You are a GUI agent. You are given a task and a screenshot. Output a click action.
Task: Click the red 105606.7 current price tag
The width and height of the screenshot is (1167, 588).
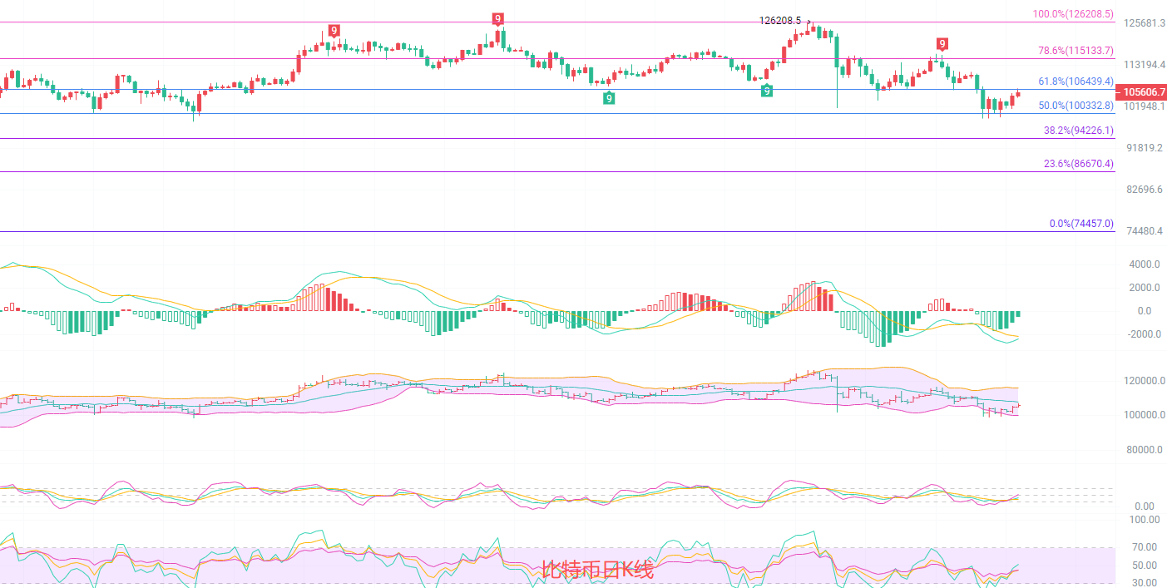pos(1140,91)
